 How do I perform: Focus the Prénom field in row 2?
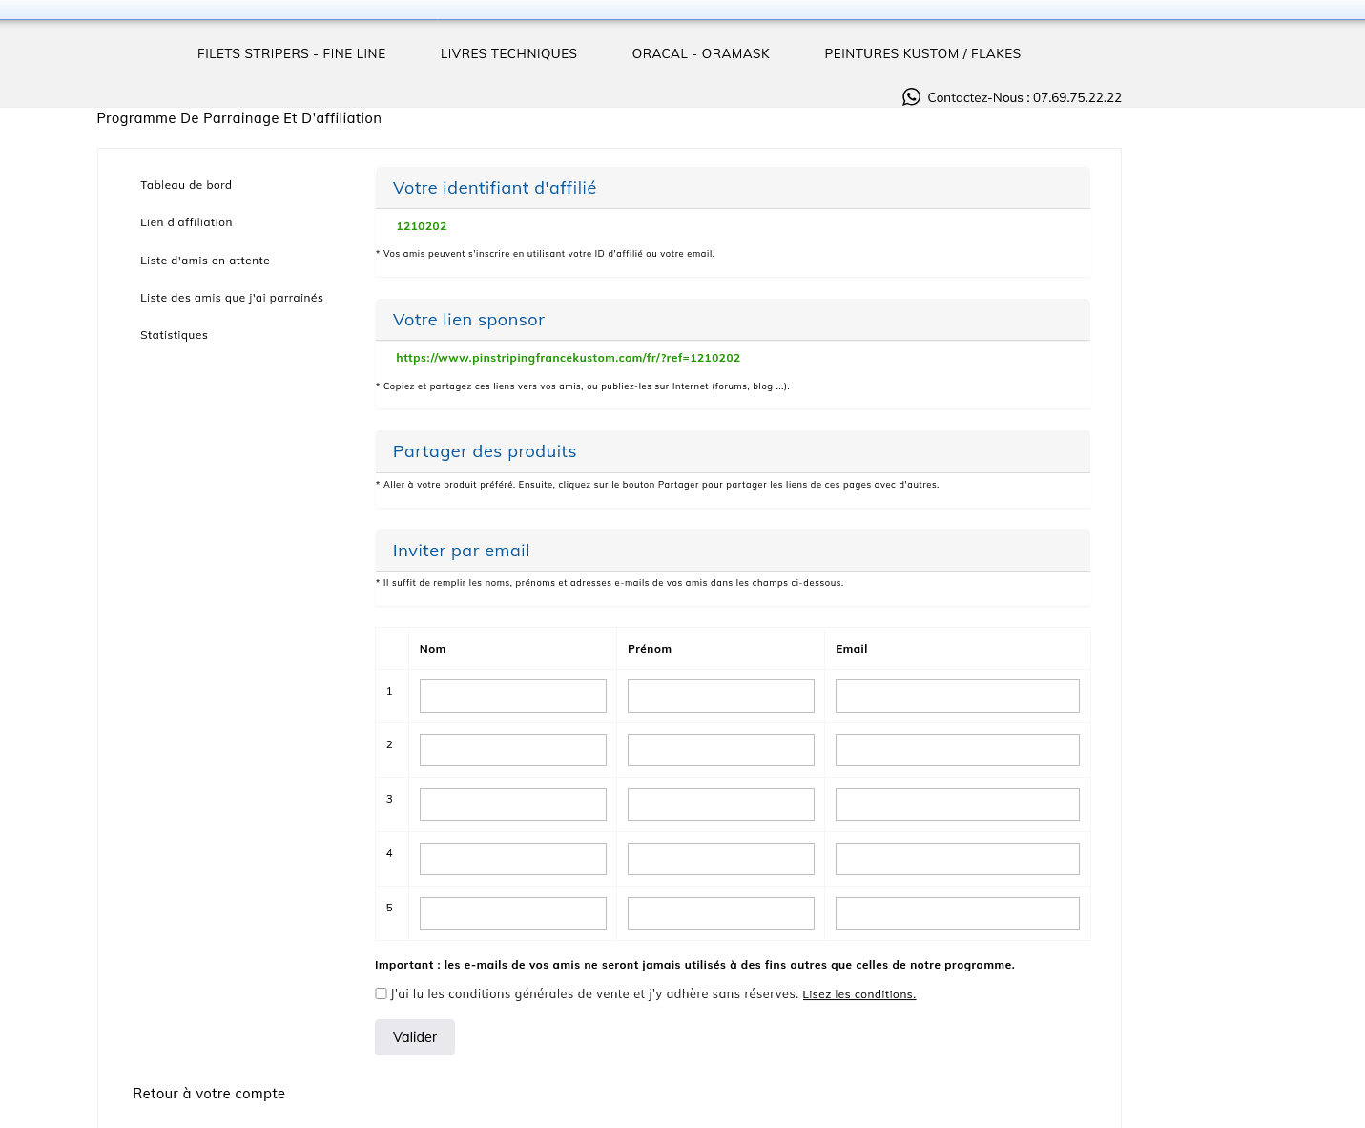pos(720,750)
